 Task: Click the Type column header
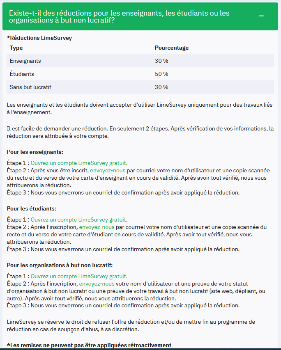(16, 48)
